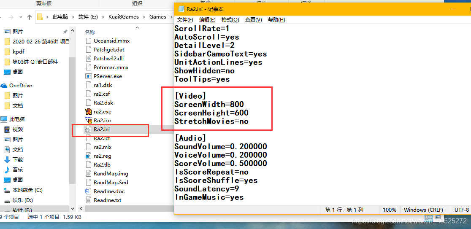Screen dimensions: 471x229
Task: Click the Readme.doc document icon
Action: 88,191
